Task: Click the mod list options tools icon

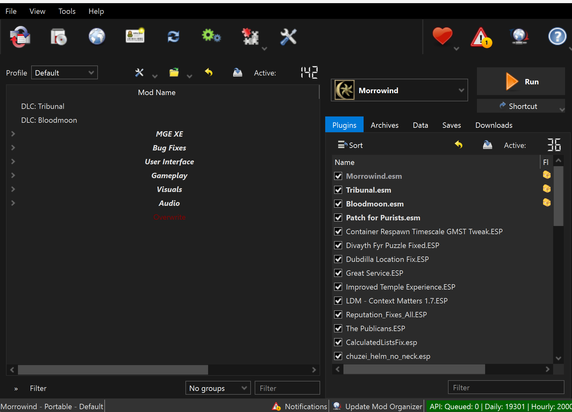Action: click(139, 73)
